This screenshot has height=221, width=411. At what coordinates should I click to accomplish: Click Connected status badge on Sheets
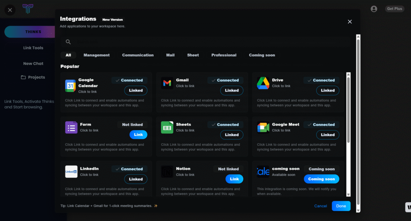pos(225,125)
